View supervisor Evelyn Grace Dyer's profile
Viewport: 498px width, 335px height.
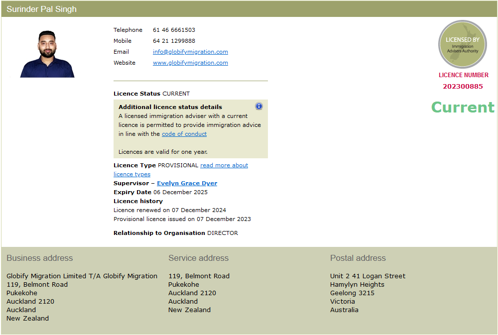(187, 183)
